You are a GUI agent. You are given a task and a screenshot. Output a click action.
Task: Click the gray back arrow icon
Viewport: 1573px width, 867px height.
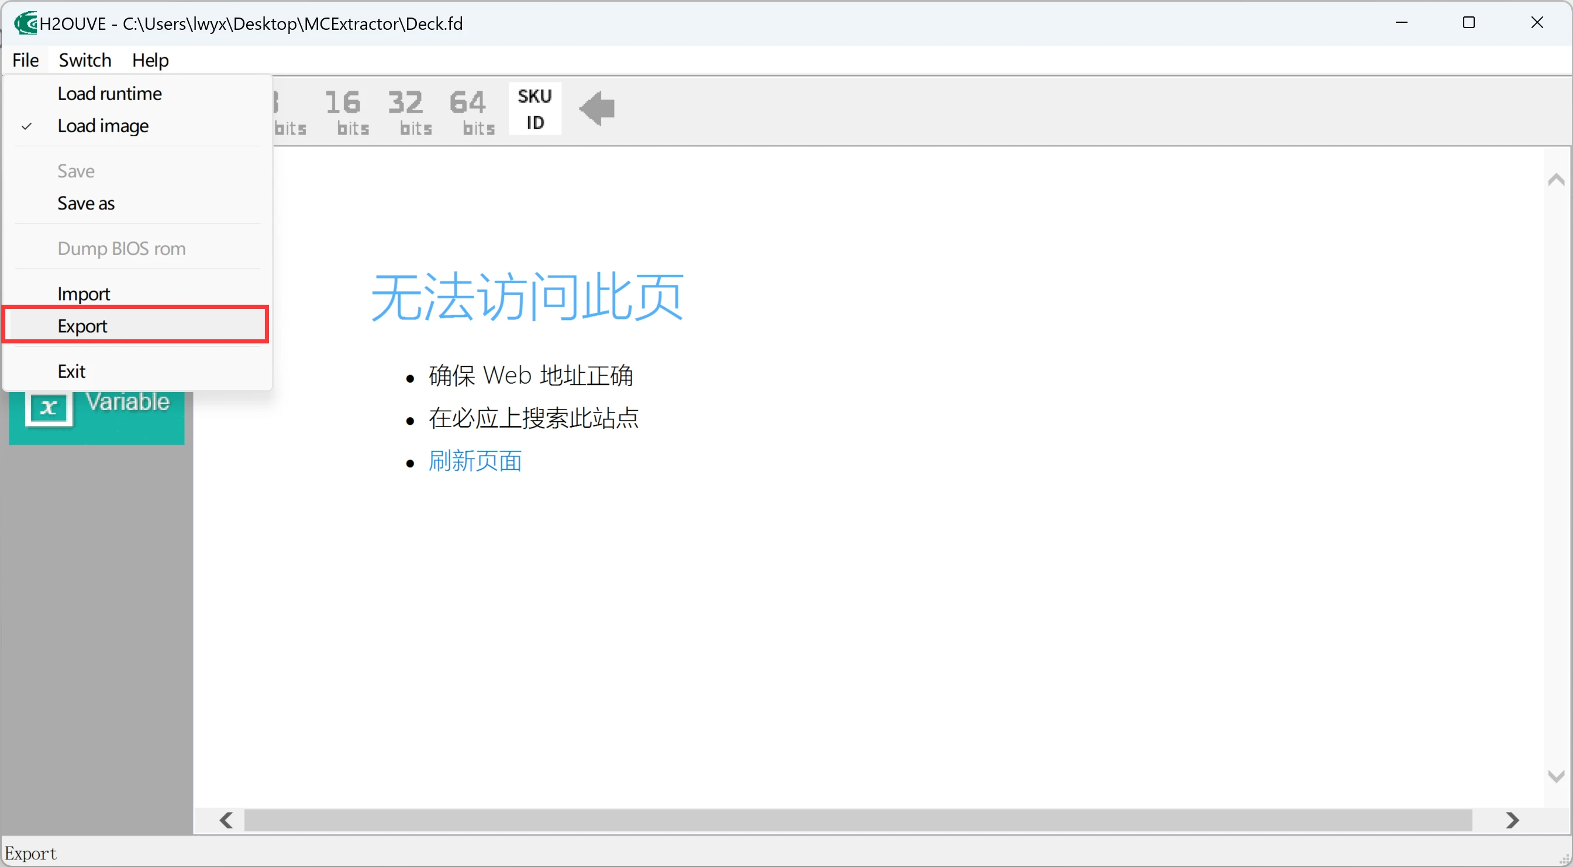596,109
